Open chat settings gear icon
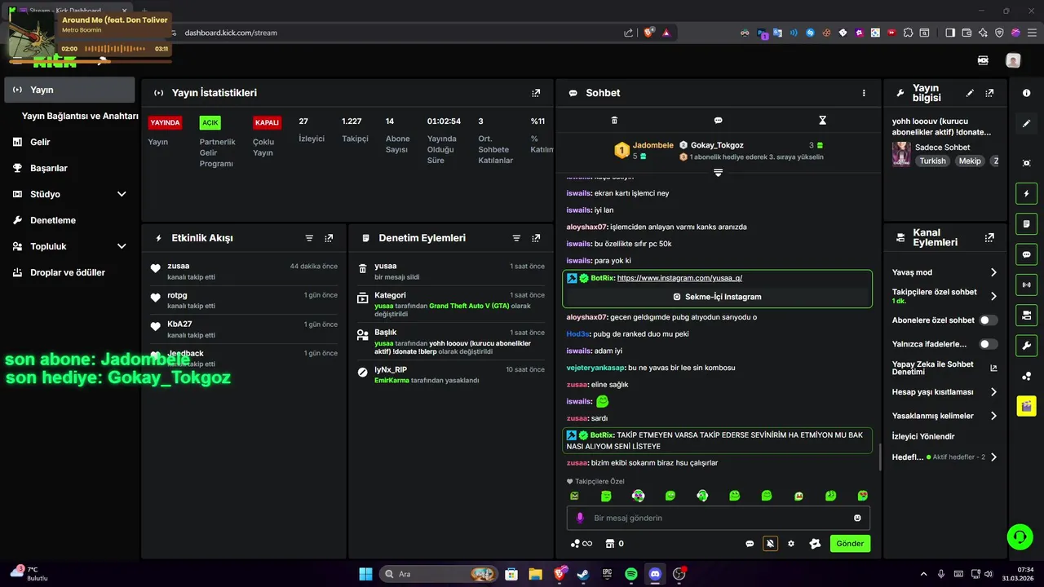 point(790,544)
